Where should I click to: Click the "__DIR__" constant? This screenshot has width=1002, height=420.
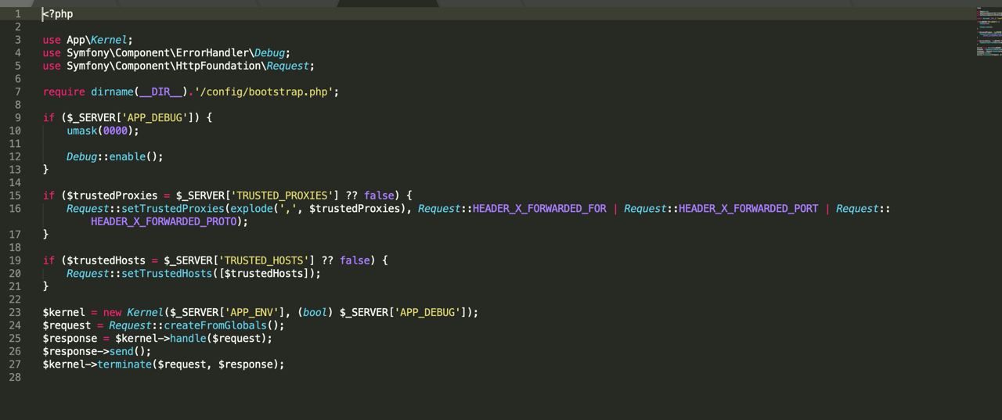point(160,92)
